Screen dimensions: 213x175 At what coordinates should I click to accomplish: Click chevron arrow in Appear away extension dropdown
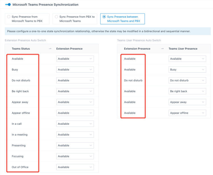[91, 102]
